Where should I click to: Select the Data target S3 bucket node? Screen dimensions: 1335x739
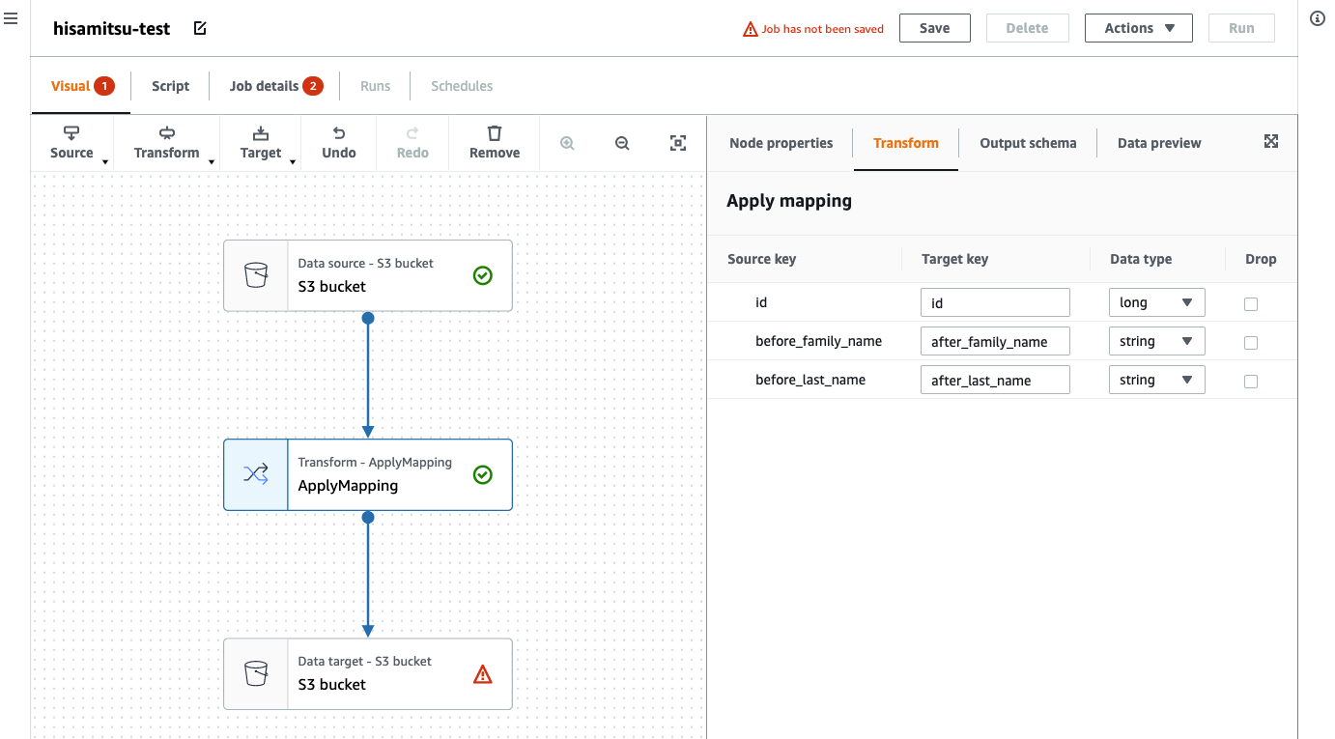(x=368, y=673)
